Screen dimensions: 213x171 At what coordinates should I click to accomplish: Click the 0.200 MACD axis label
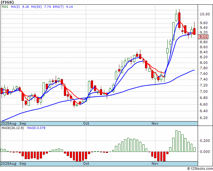coord(205,141)
